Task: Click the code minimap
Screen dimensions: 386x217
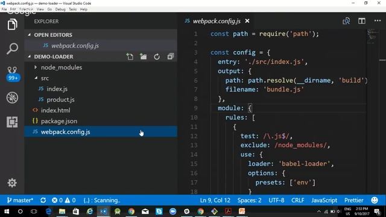Action: [372, 36]
